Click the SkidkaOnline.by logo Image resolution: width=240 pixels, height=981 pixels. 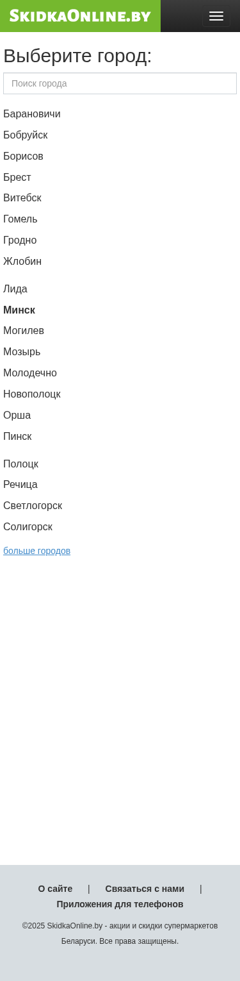[x=80, y=16]
